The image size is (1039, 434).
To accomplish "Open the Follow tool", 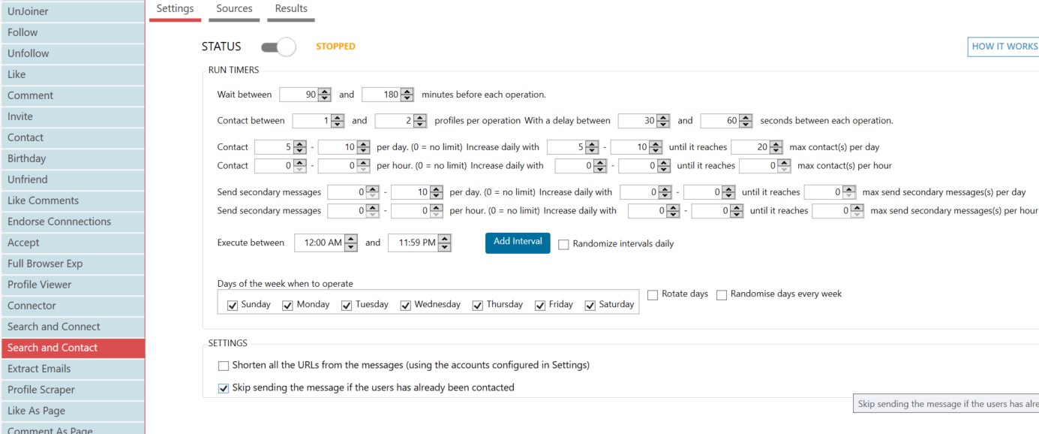I will pos(72,32).
